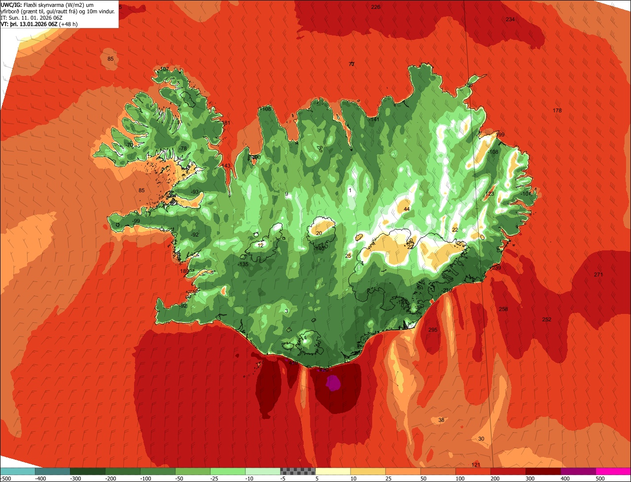
Task: Click the value 20 on the central glacier
Action: point(319,233)
